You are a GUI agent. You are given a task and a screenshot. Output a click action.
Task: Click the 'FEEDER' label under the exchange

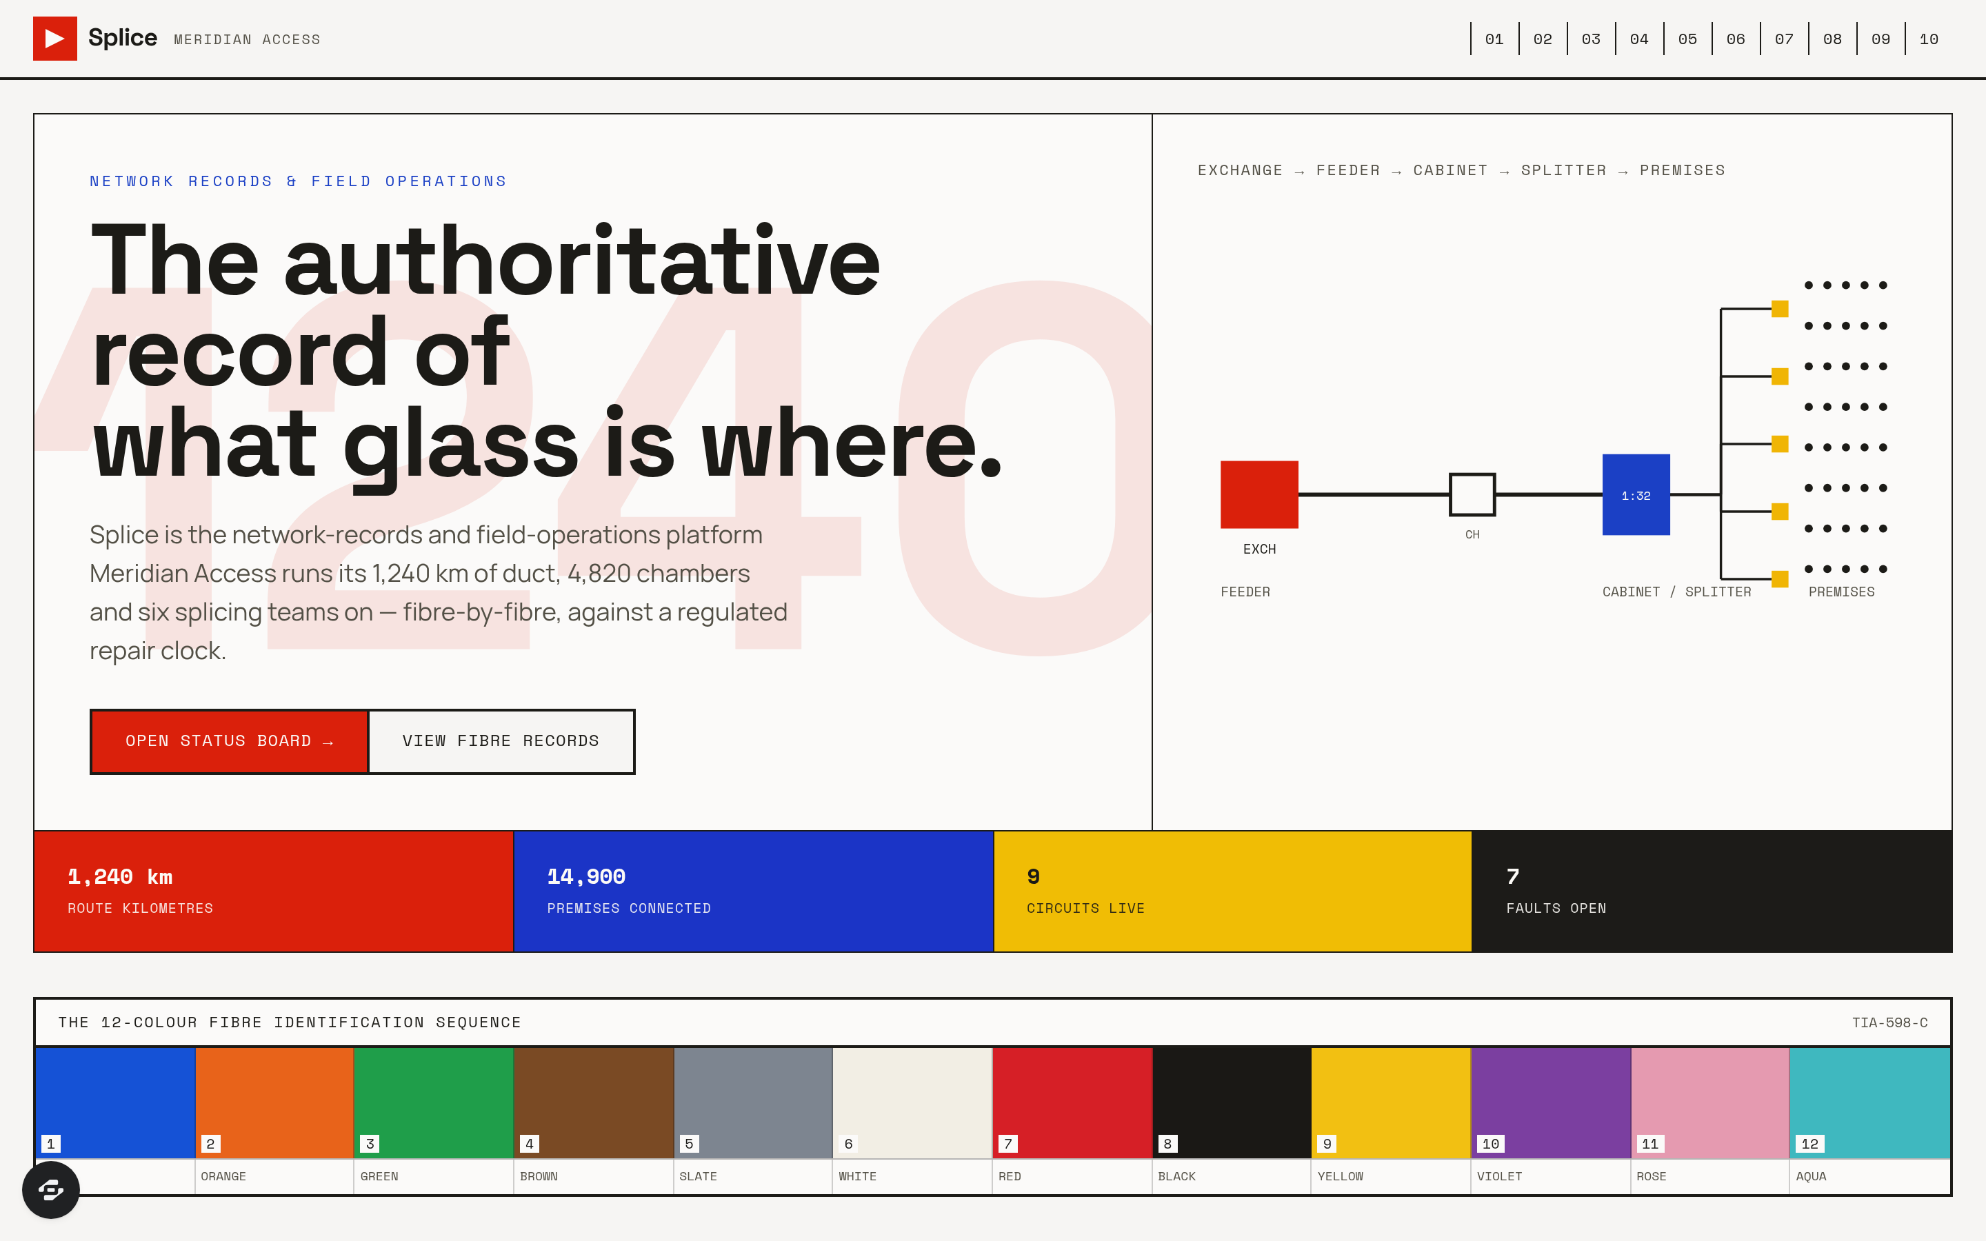click(x=1245, y=592)
